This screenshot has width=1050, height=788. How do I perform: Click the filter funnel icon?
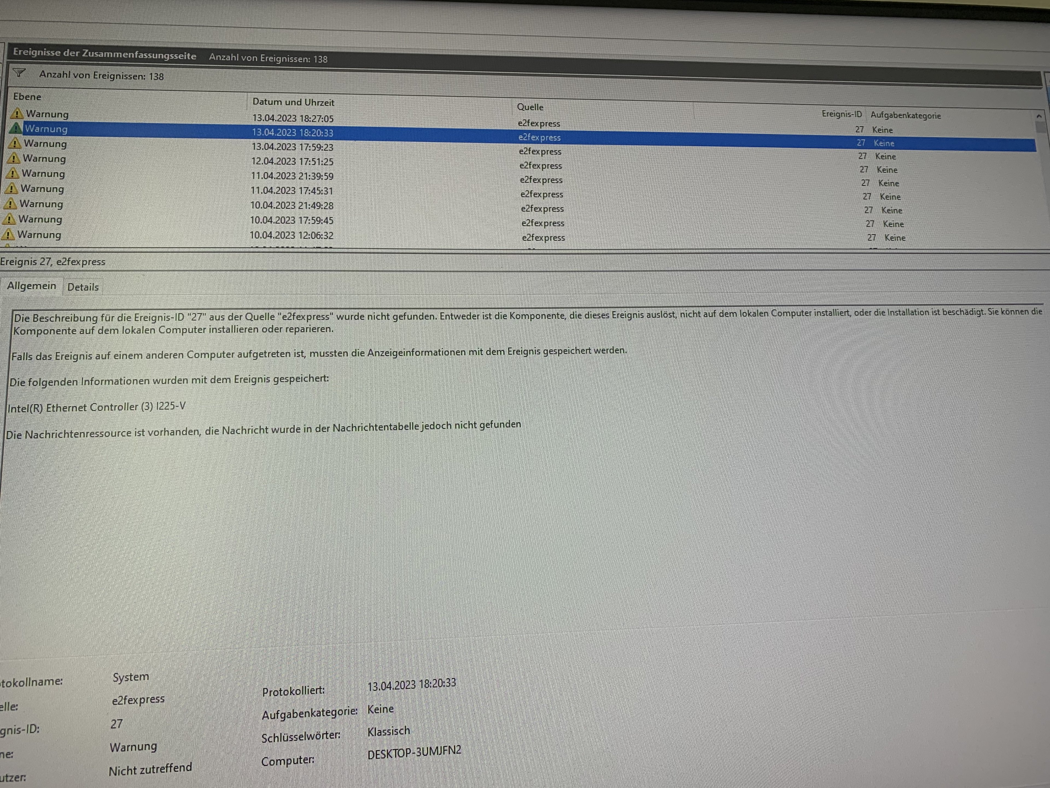coord(19,73)
